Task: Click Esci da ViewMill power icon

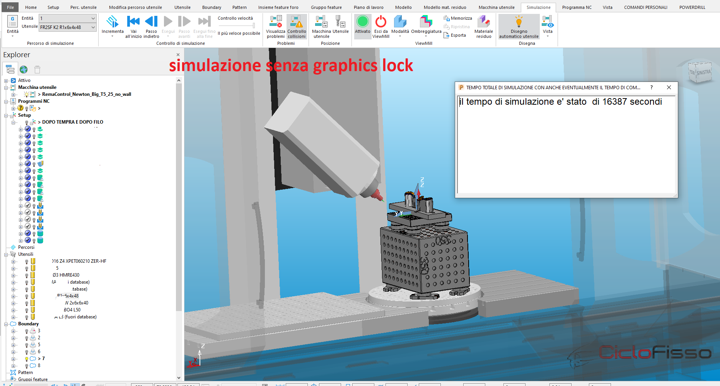Action: (x=381, y=22)
